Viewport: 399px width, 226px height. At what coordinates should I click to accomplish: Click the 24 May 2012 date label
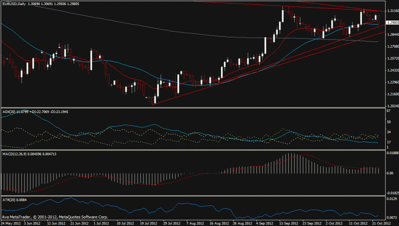10,224
